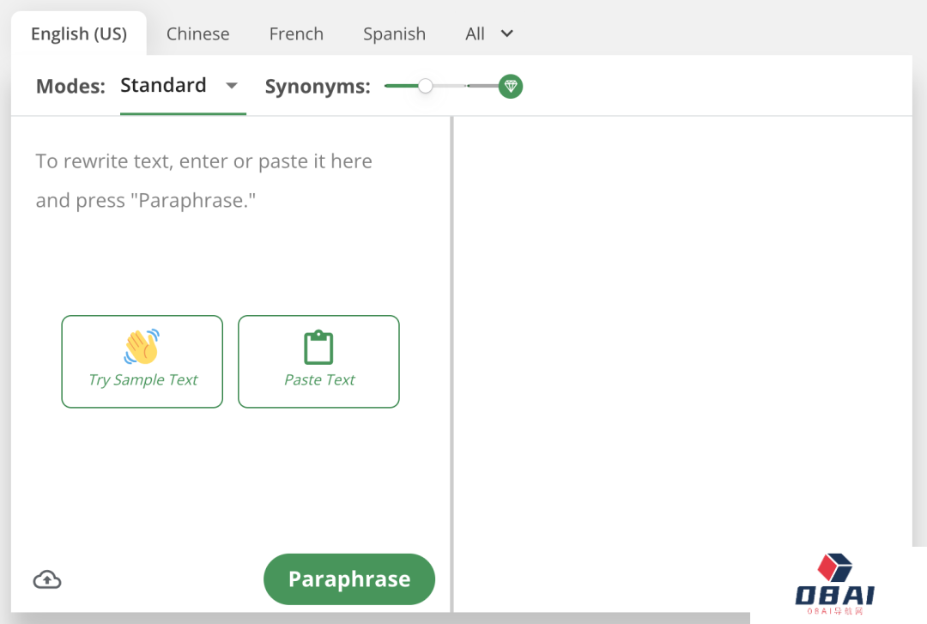Click the OBAI cube logo
This screenshot has width=927, height=624.
[x=834, y=568]
